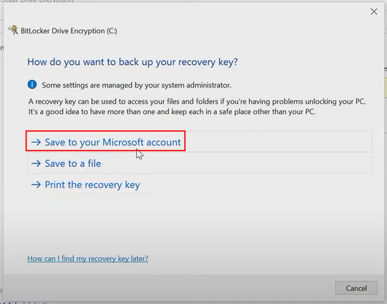The height and width of the screenshot is (304, 387).
Task: Open 'How can I find my recovery key later?' link
Action: point(88,258)
